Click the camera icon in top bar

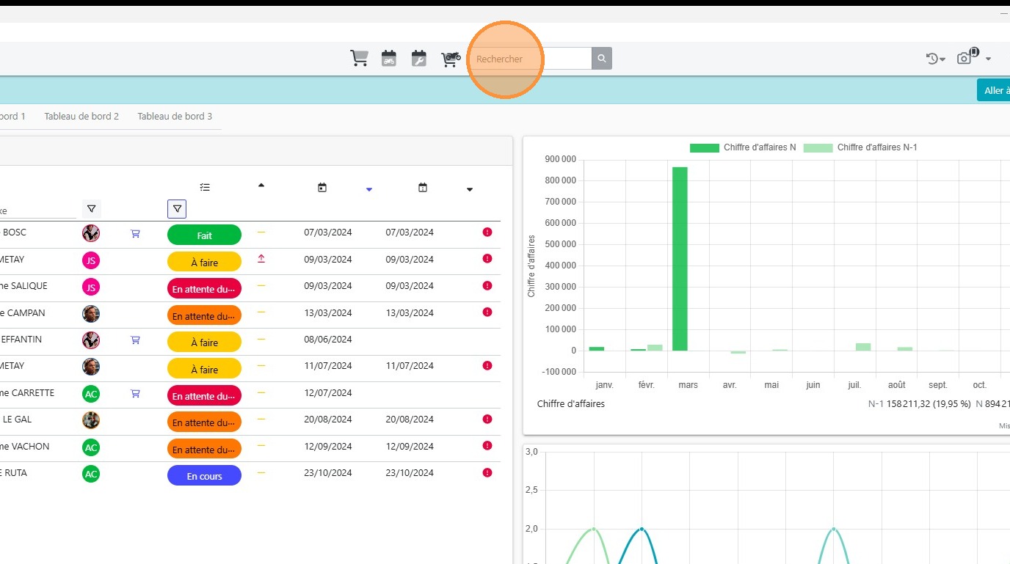[x=965, y=57]
